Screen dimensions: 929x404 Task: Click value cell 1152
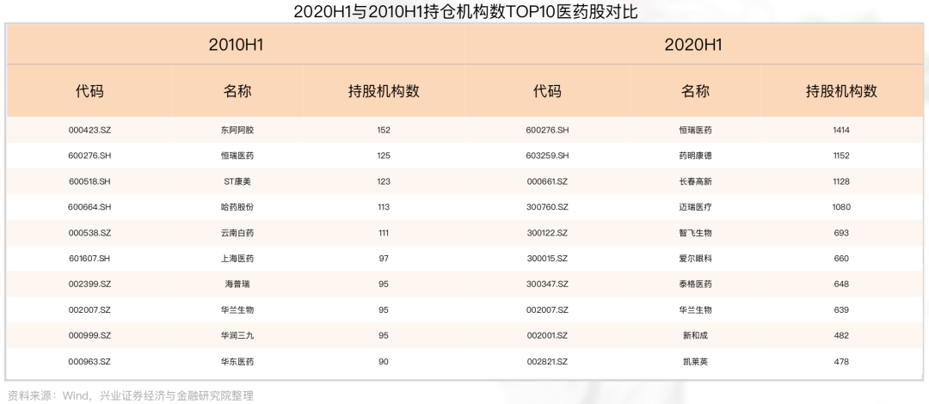tap(840, 156)
